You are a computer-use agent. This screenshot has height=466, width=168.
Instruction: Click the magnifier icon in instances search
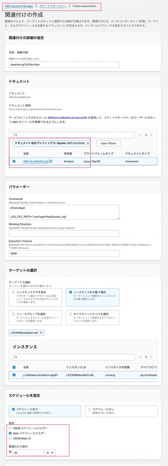16,357
